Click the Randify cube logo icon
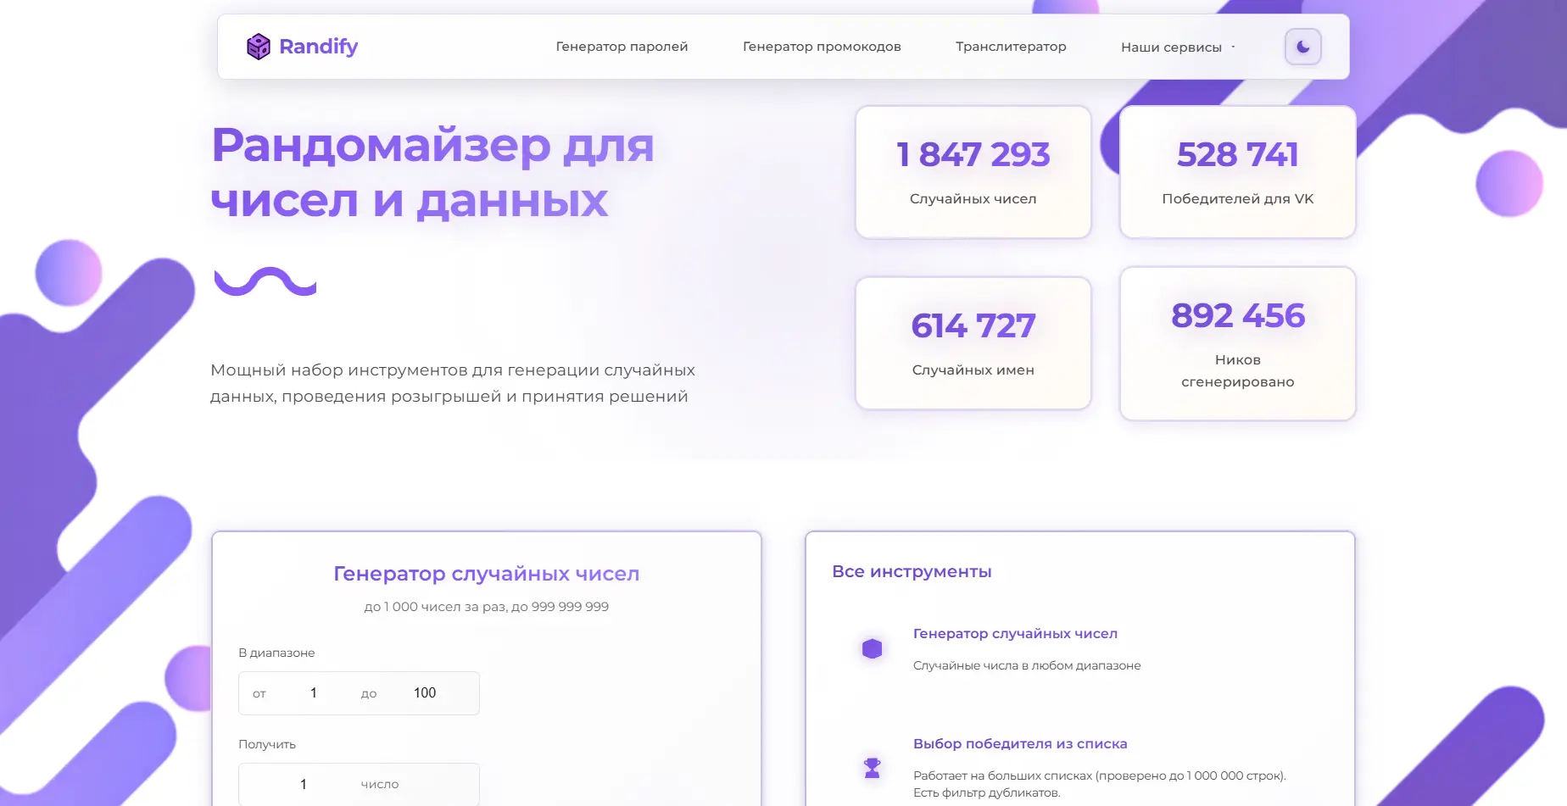 [257, 47]
